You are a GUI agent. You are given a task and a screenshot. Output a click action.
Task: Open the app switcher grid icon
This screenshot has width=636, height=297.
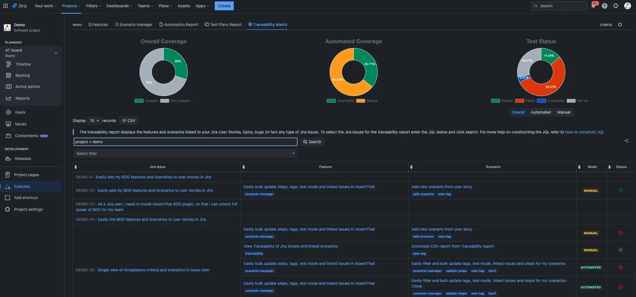pyautogui.click(x=5, y=6)
